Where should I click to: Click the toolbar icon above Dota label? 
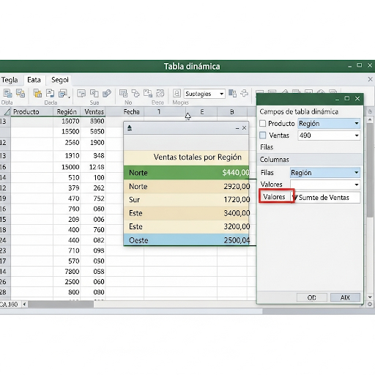click(x=7, y=93)
